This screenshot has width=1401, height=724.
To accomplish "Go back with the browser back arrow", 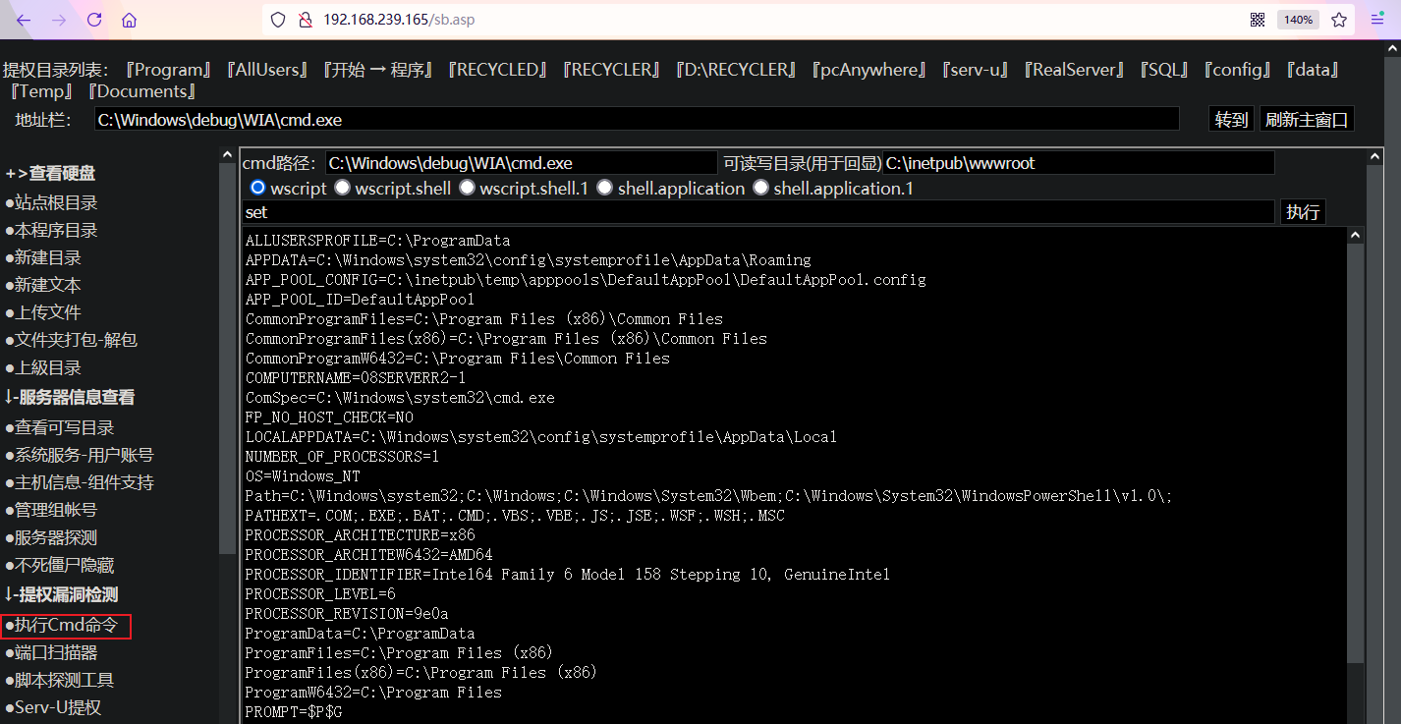I will (x=24, y=20).
